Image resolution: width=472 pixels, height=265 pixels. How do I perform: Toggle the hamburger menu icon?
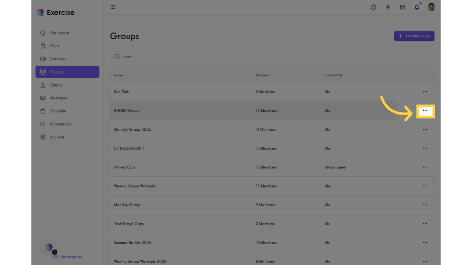click(x=113, y=7)
